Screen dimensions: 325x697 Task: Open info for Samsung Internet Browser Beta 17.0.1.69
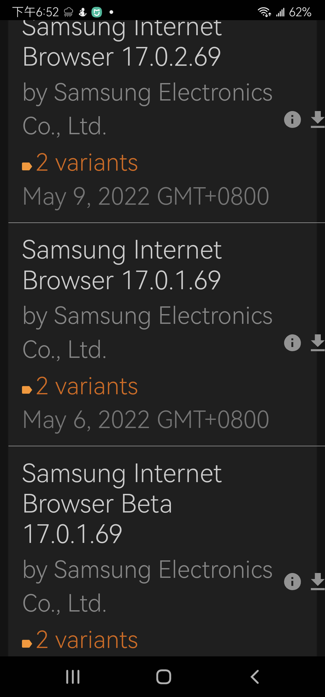[x=292, y=581]
